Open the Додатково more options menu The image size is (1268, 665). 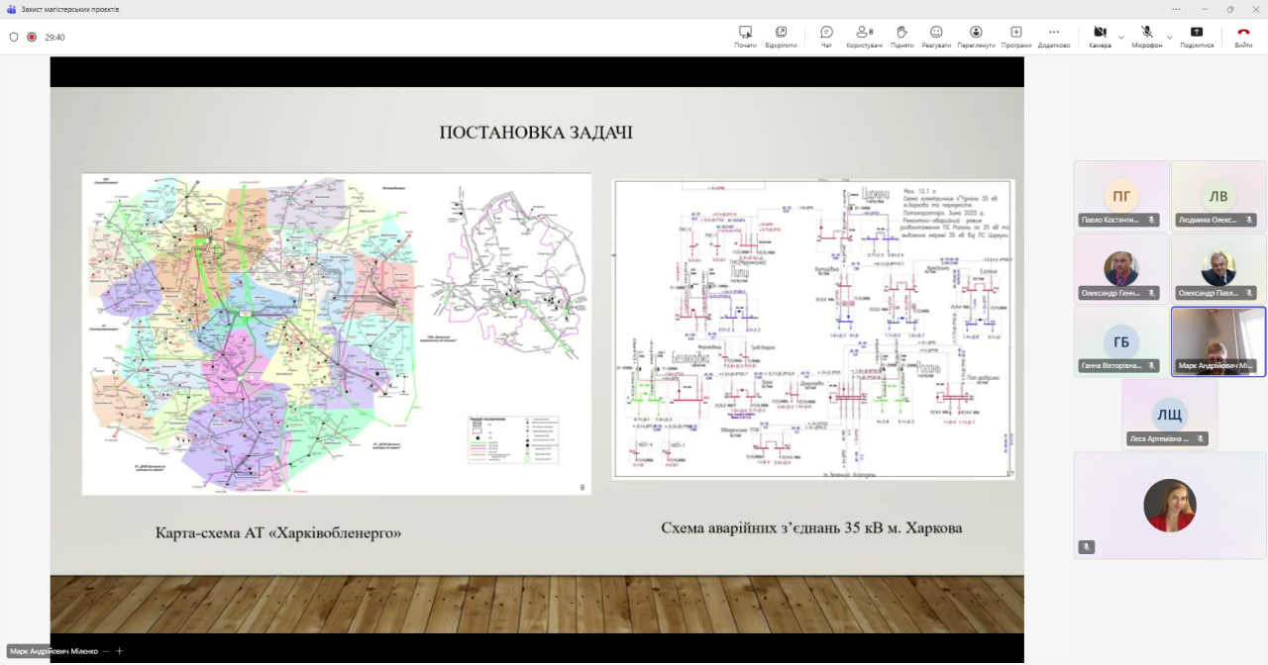pos(1053,36)
